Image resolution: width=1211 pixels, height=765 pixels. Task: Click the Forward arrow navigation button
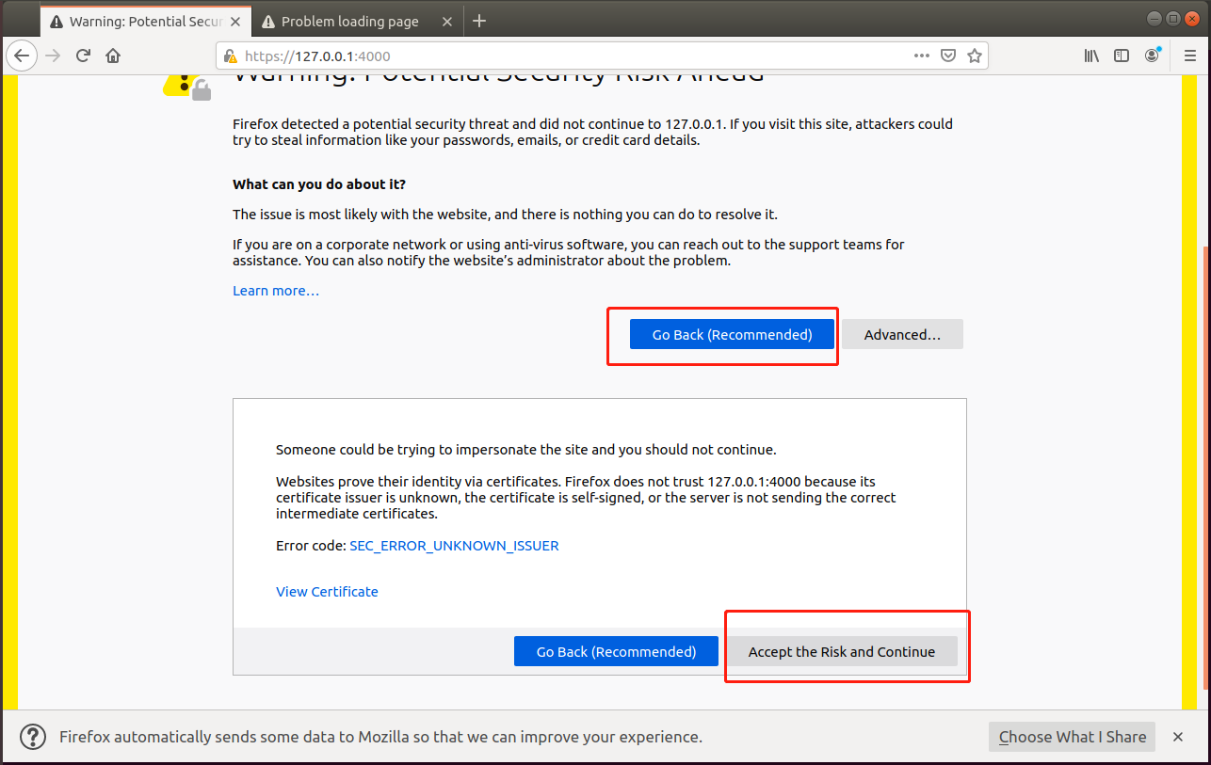[53, 56]
